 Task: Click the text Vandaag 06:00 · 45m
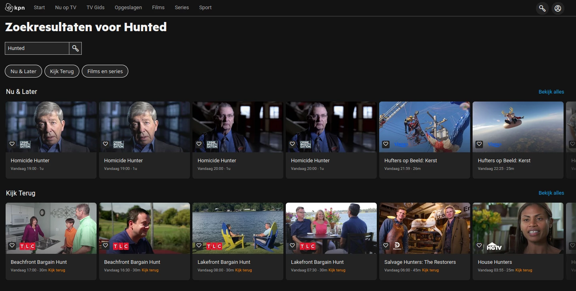402,270
